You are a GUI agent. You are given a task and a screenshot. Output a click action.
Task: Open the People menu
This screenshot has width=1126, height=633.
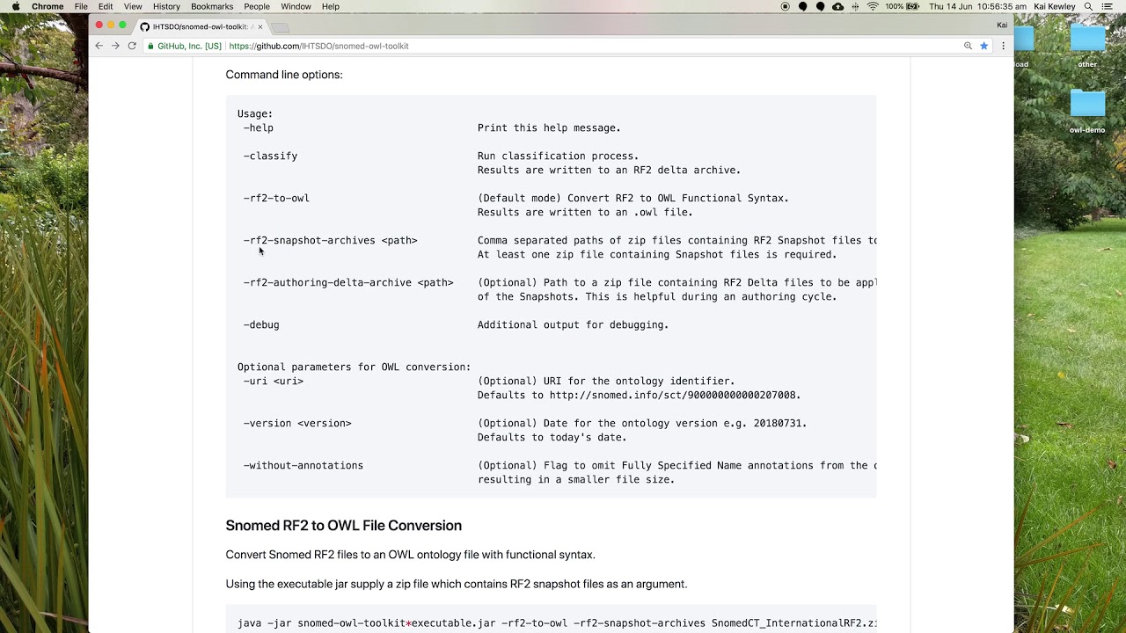257,6
